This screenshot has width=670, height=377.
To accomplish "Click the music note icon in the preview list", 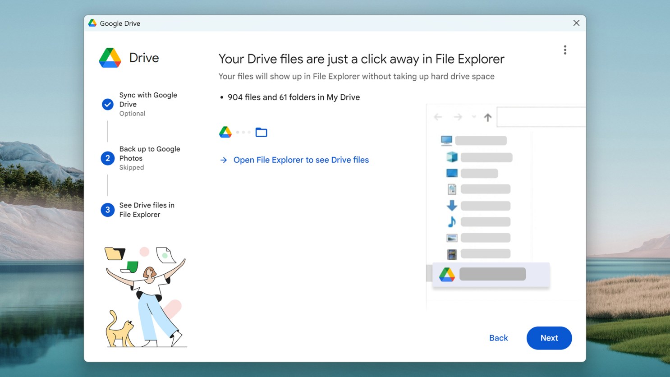I will pyautogui.click(x=451, y=221).
